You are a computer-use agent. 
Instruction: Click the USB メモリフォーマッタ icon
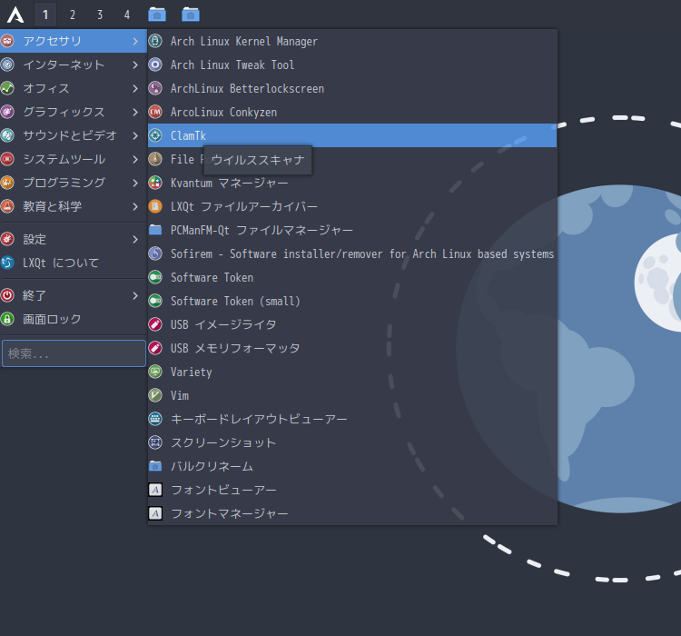155,348
